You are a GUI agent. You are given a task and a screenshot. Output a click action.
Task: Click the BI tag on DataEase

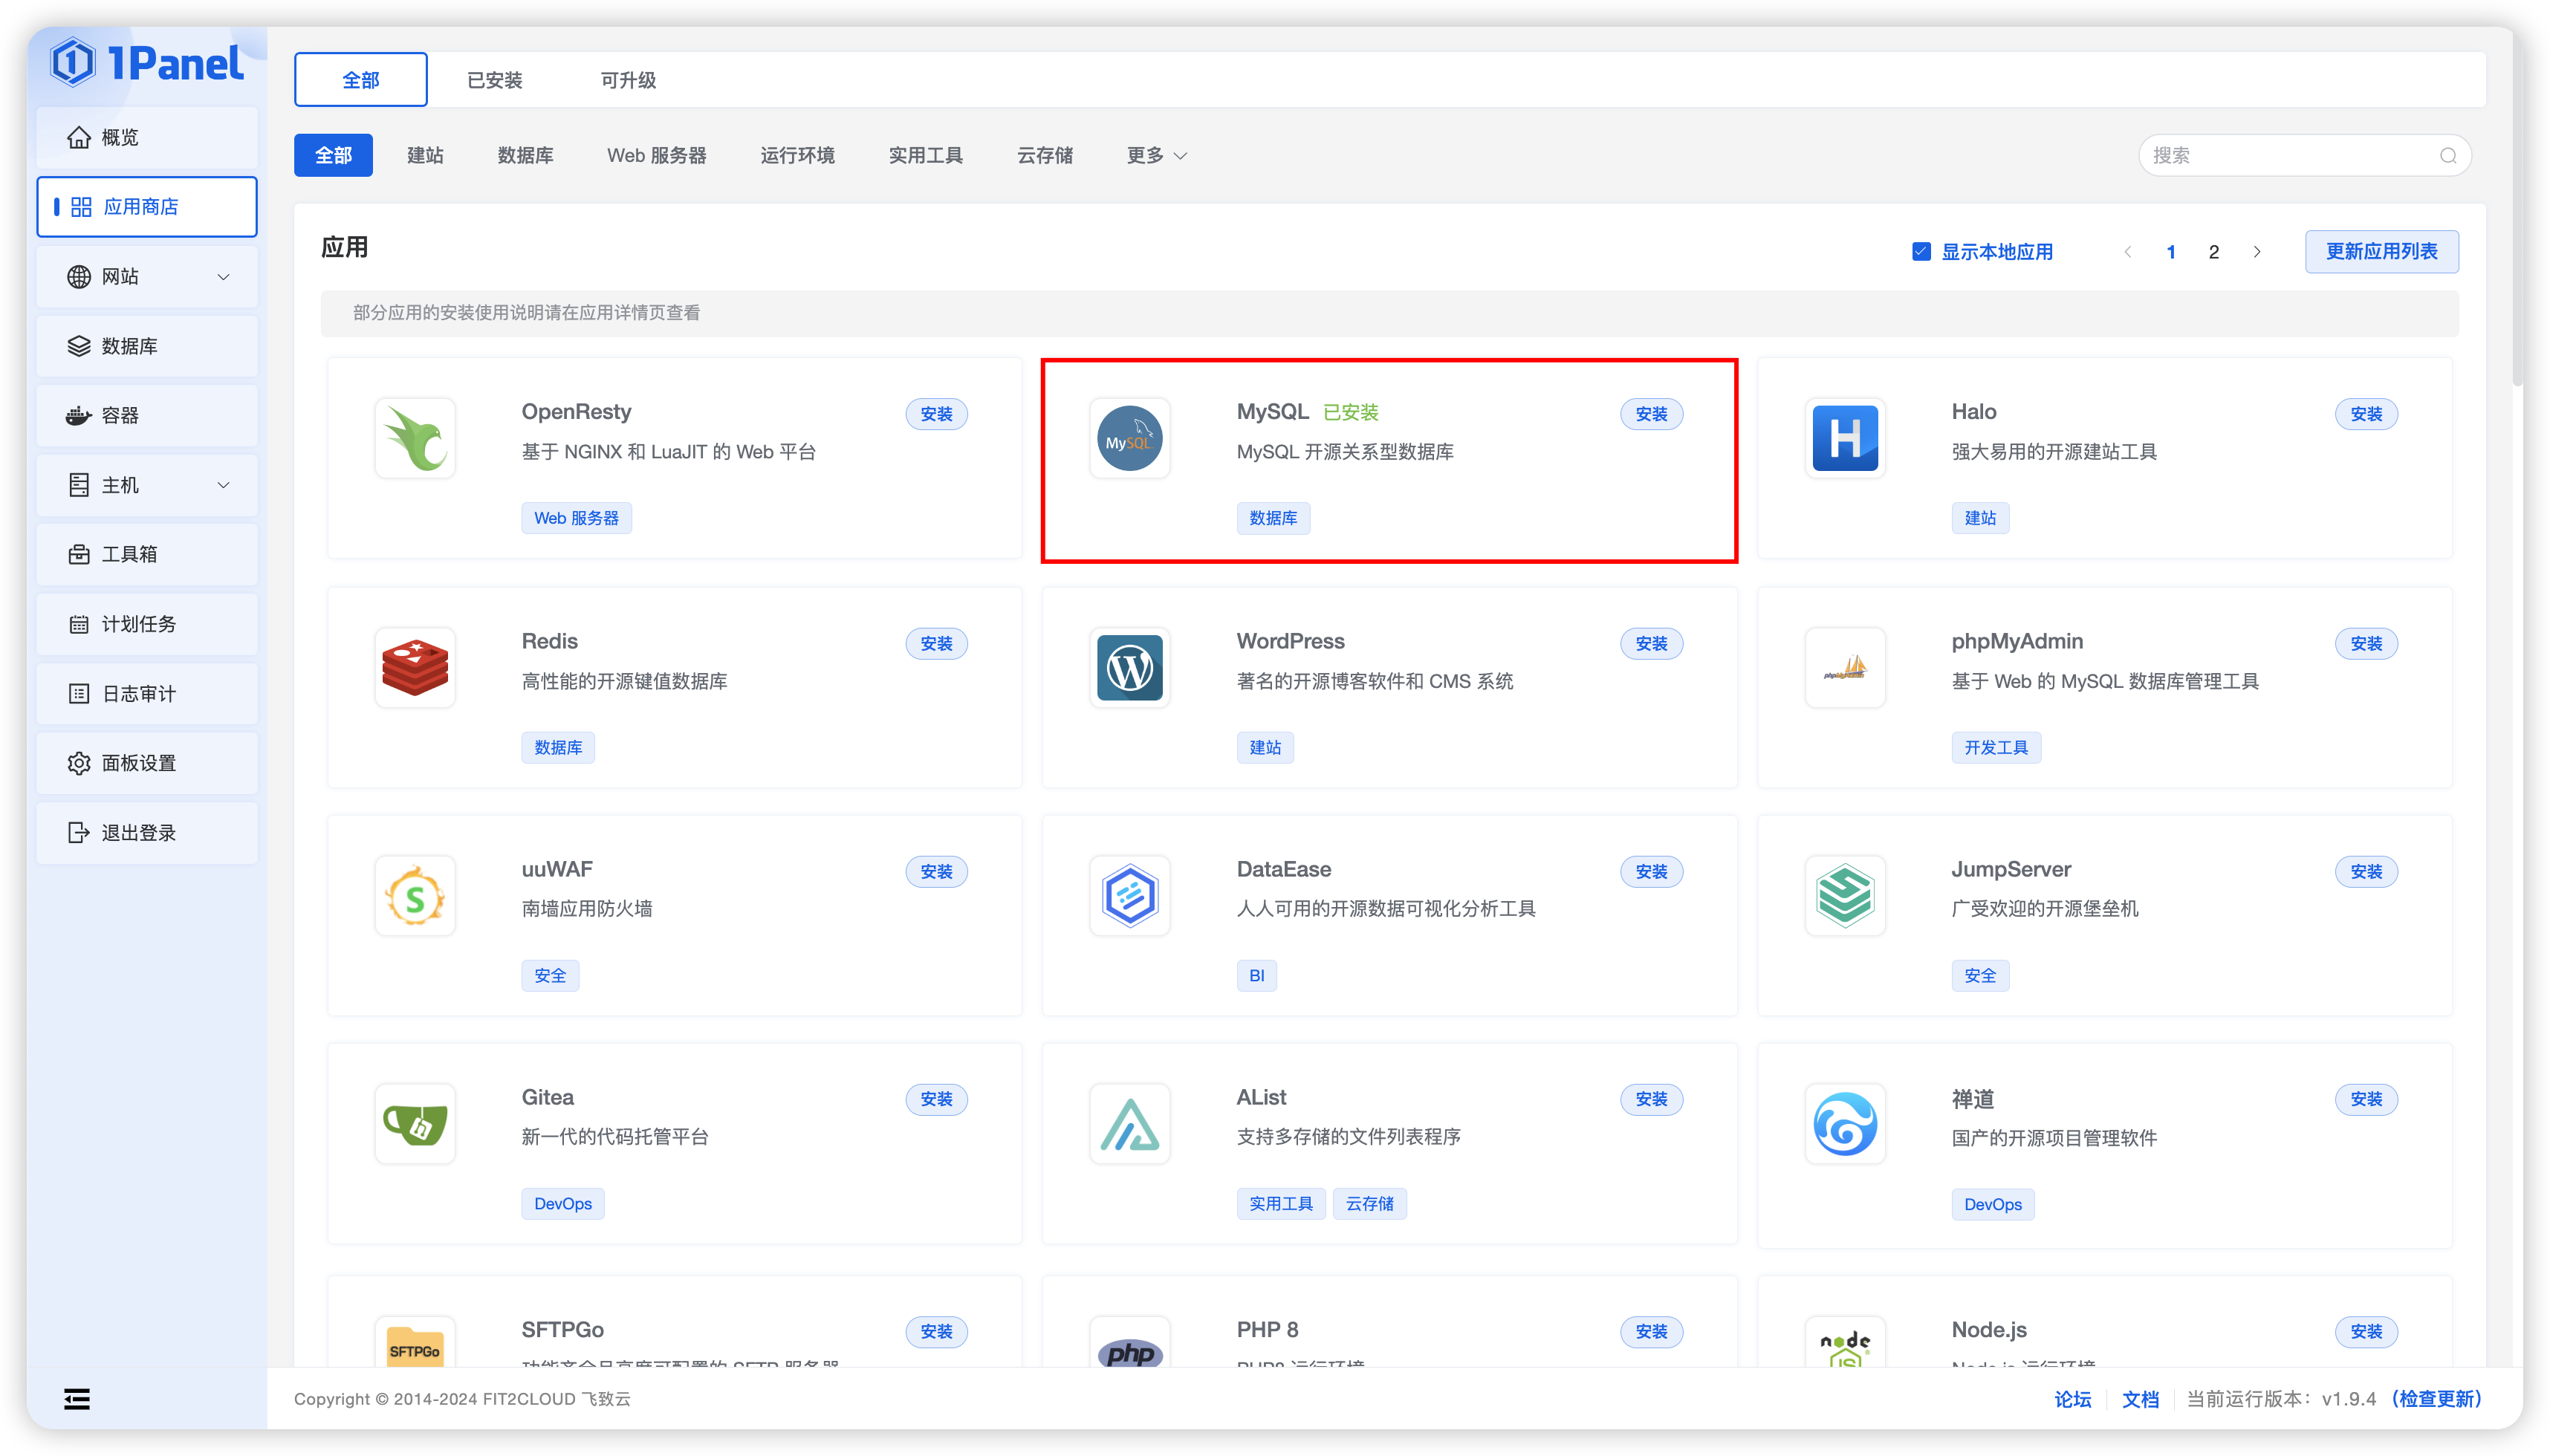click(x=1256, y=976)
